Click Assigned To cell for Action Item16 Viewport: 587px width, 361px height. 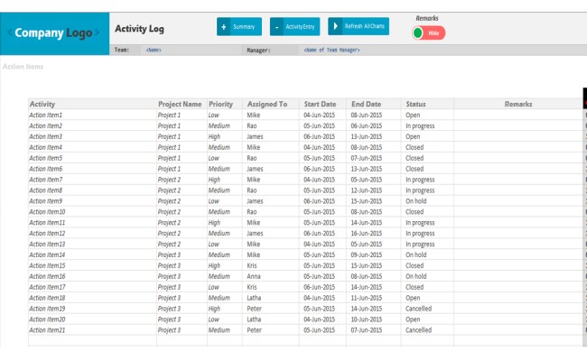(x=271, y=276)
